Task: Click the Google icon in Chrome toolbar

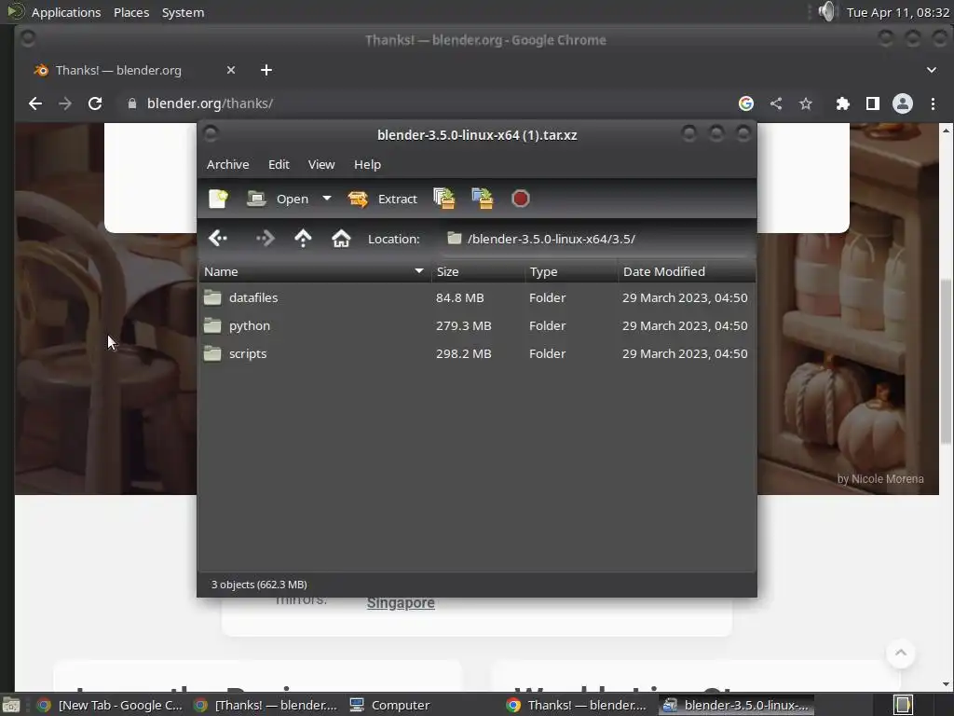Action: pos(746,103)
